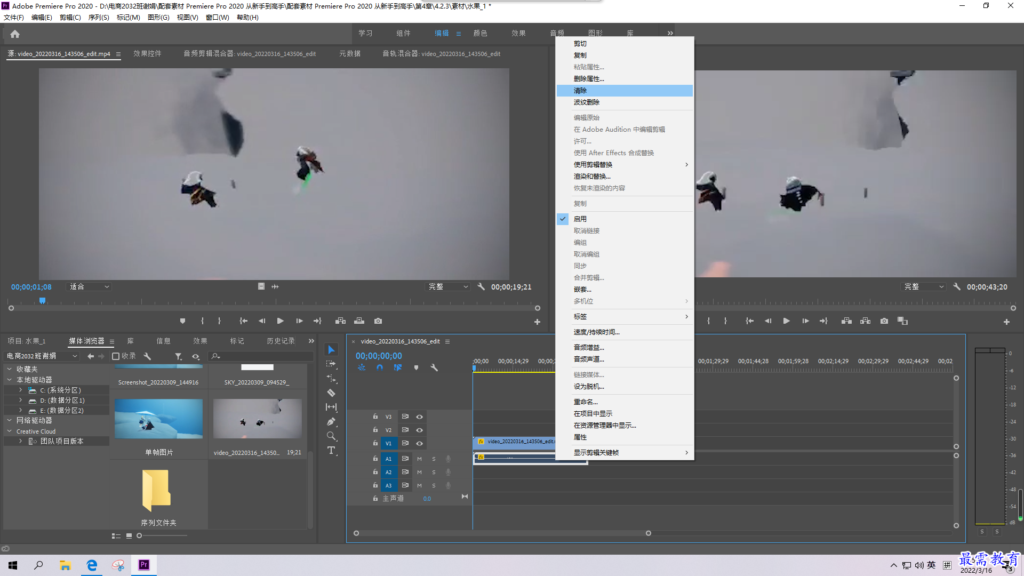Switch to 历史记录 panel tab
This screenshot has width=1024, height=576.
tap(281, 341)
